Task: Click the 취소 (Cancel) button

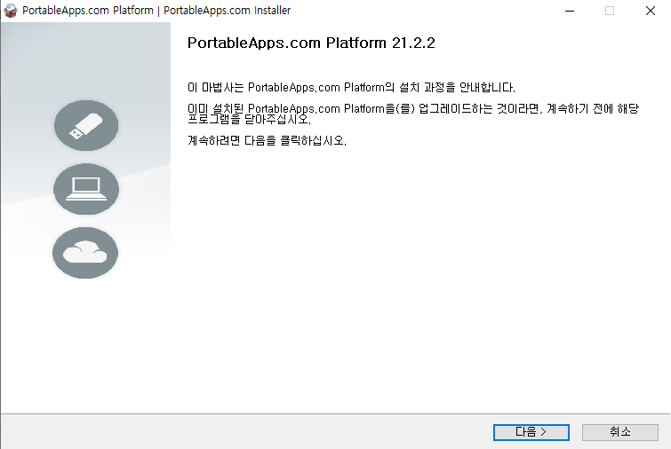Action: (x=619, y=432)
